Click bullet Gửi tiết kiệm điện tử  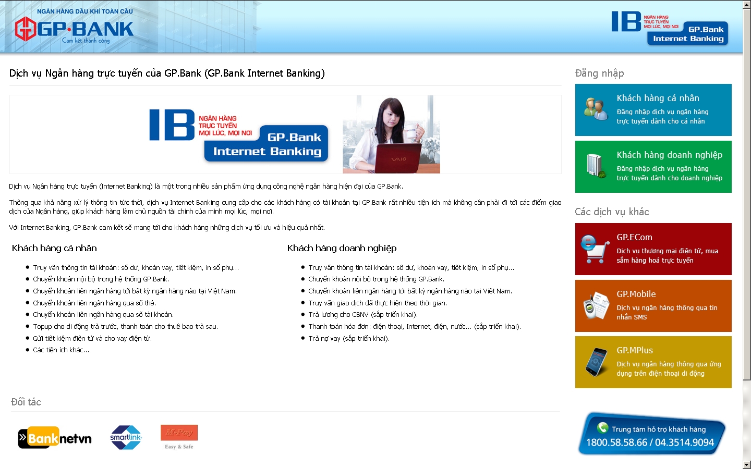click(x=92, y=338)
